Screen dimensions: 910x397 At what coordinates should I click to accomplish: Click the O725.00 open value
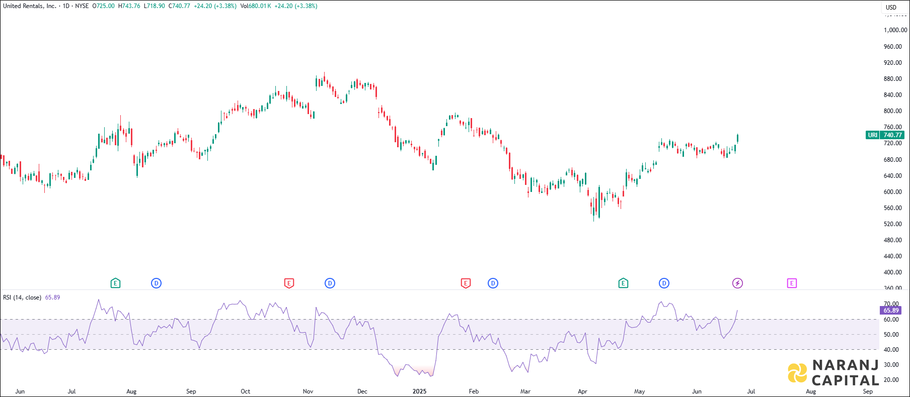pos(104,6)
